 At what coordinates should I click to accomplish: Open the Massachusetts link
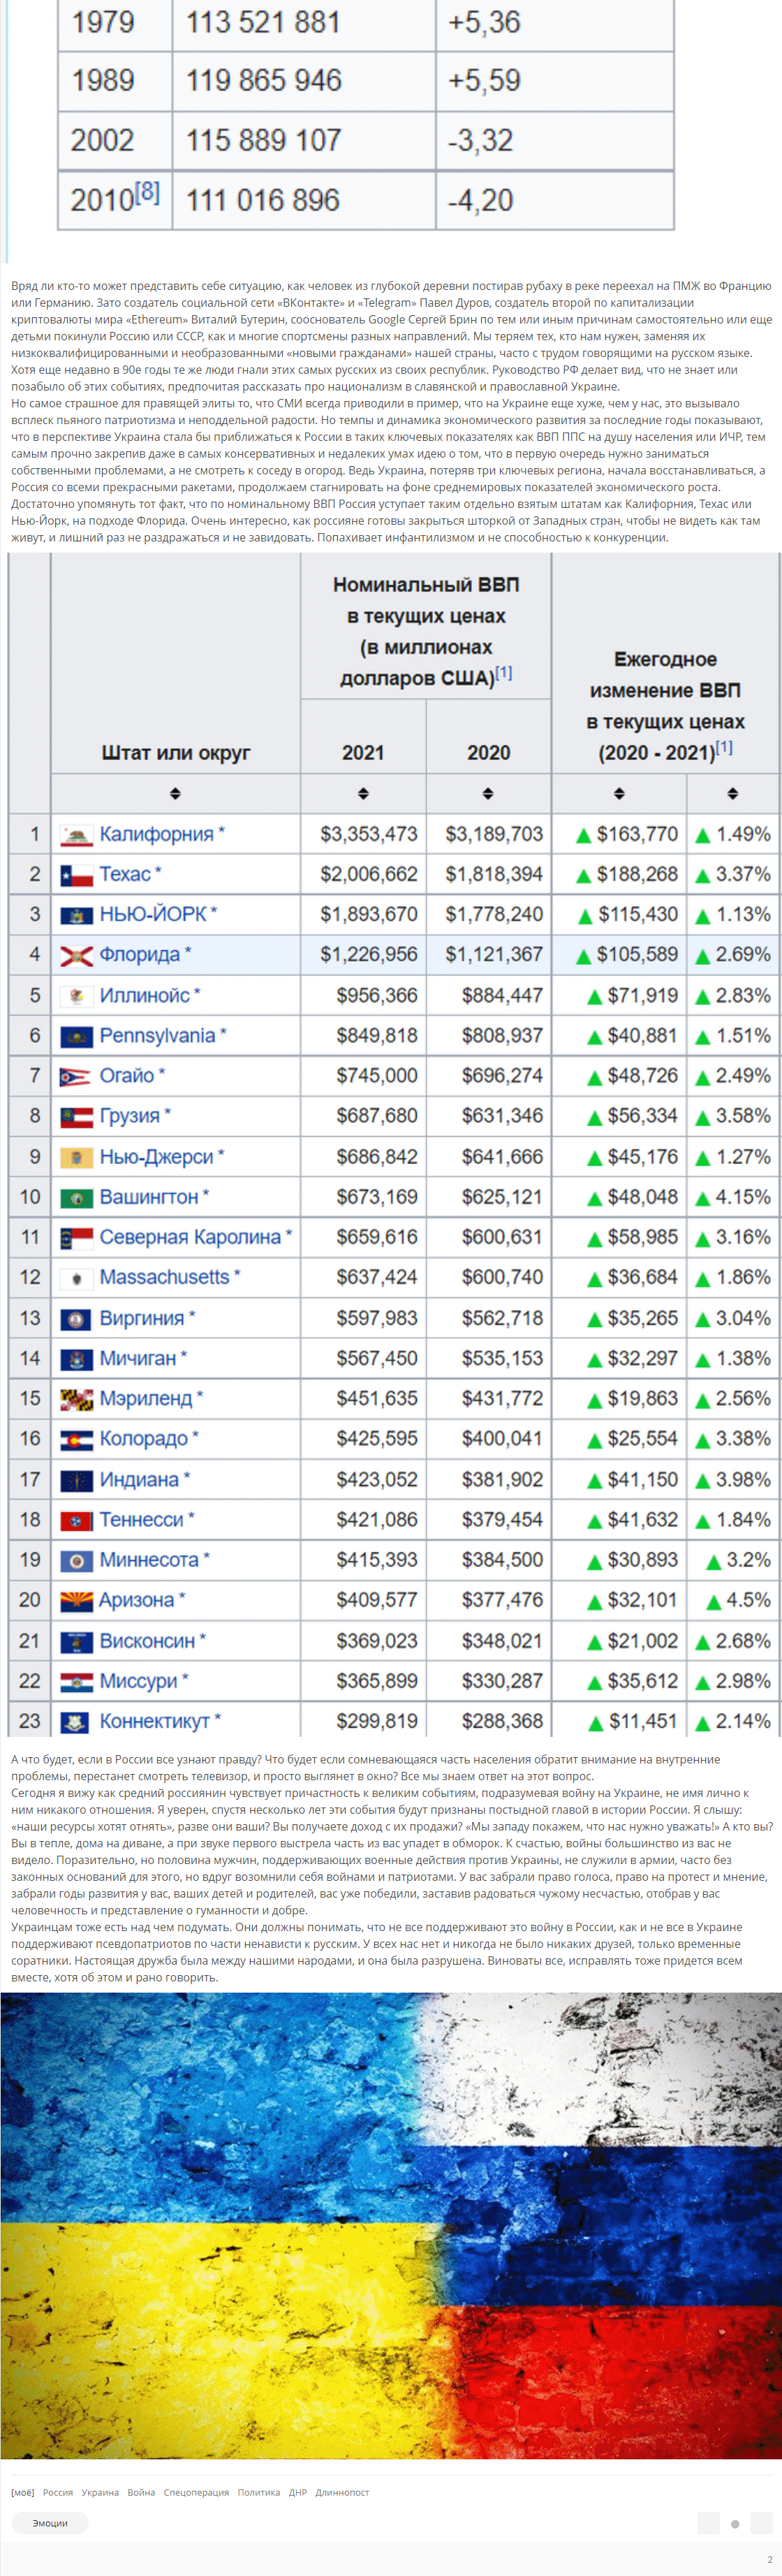tap(164, 1277)
